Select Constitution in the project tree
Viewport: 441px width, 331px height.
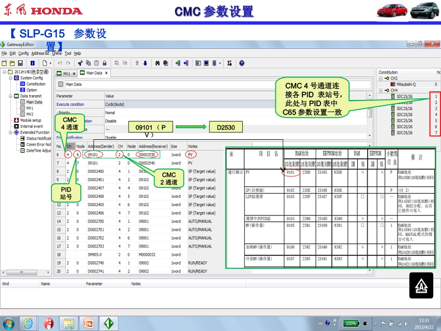point(36,84)
